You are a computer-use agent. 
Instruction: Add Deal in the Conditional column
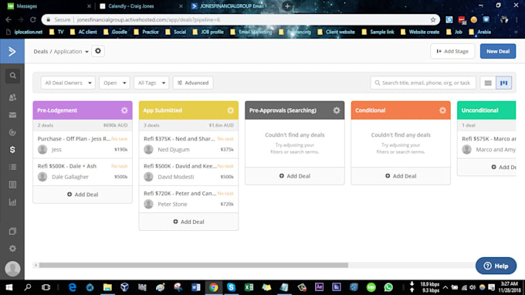[401, 176]
